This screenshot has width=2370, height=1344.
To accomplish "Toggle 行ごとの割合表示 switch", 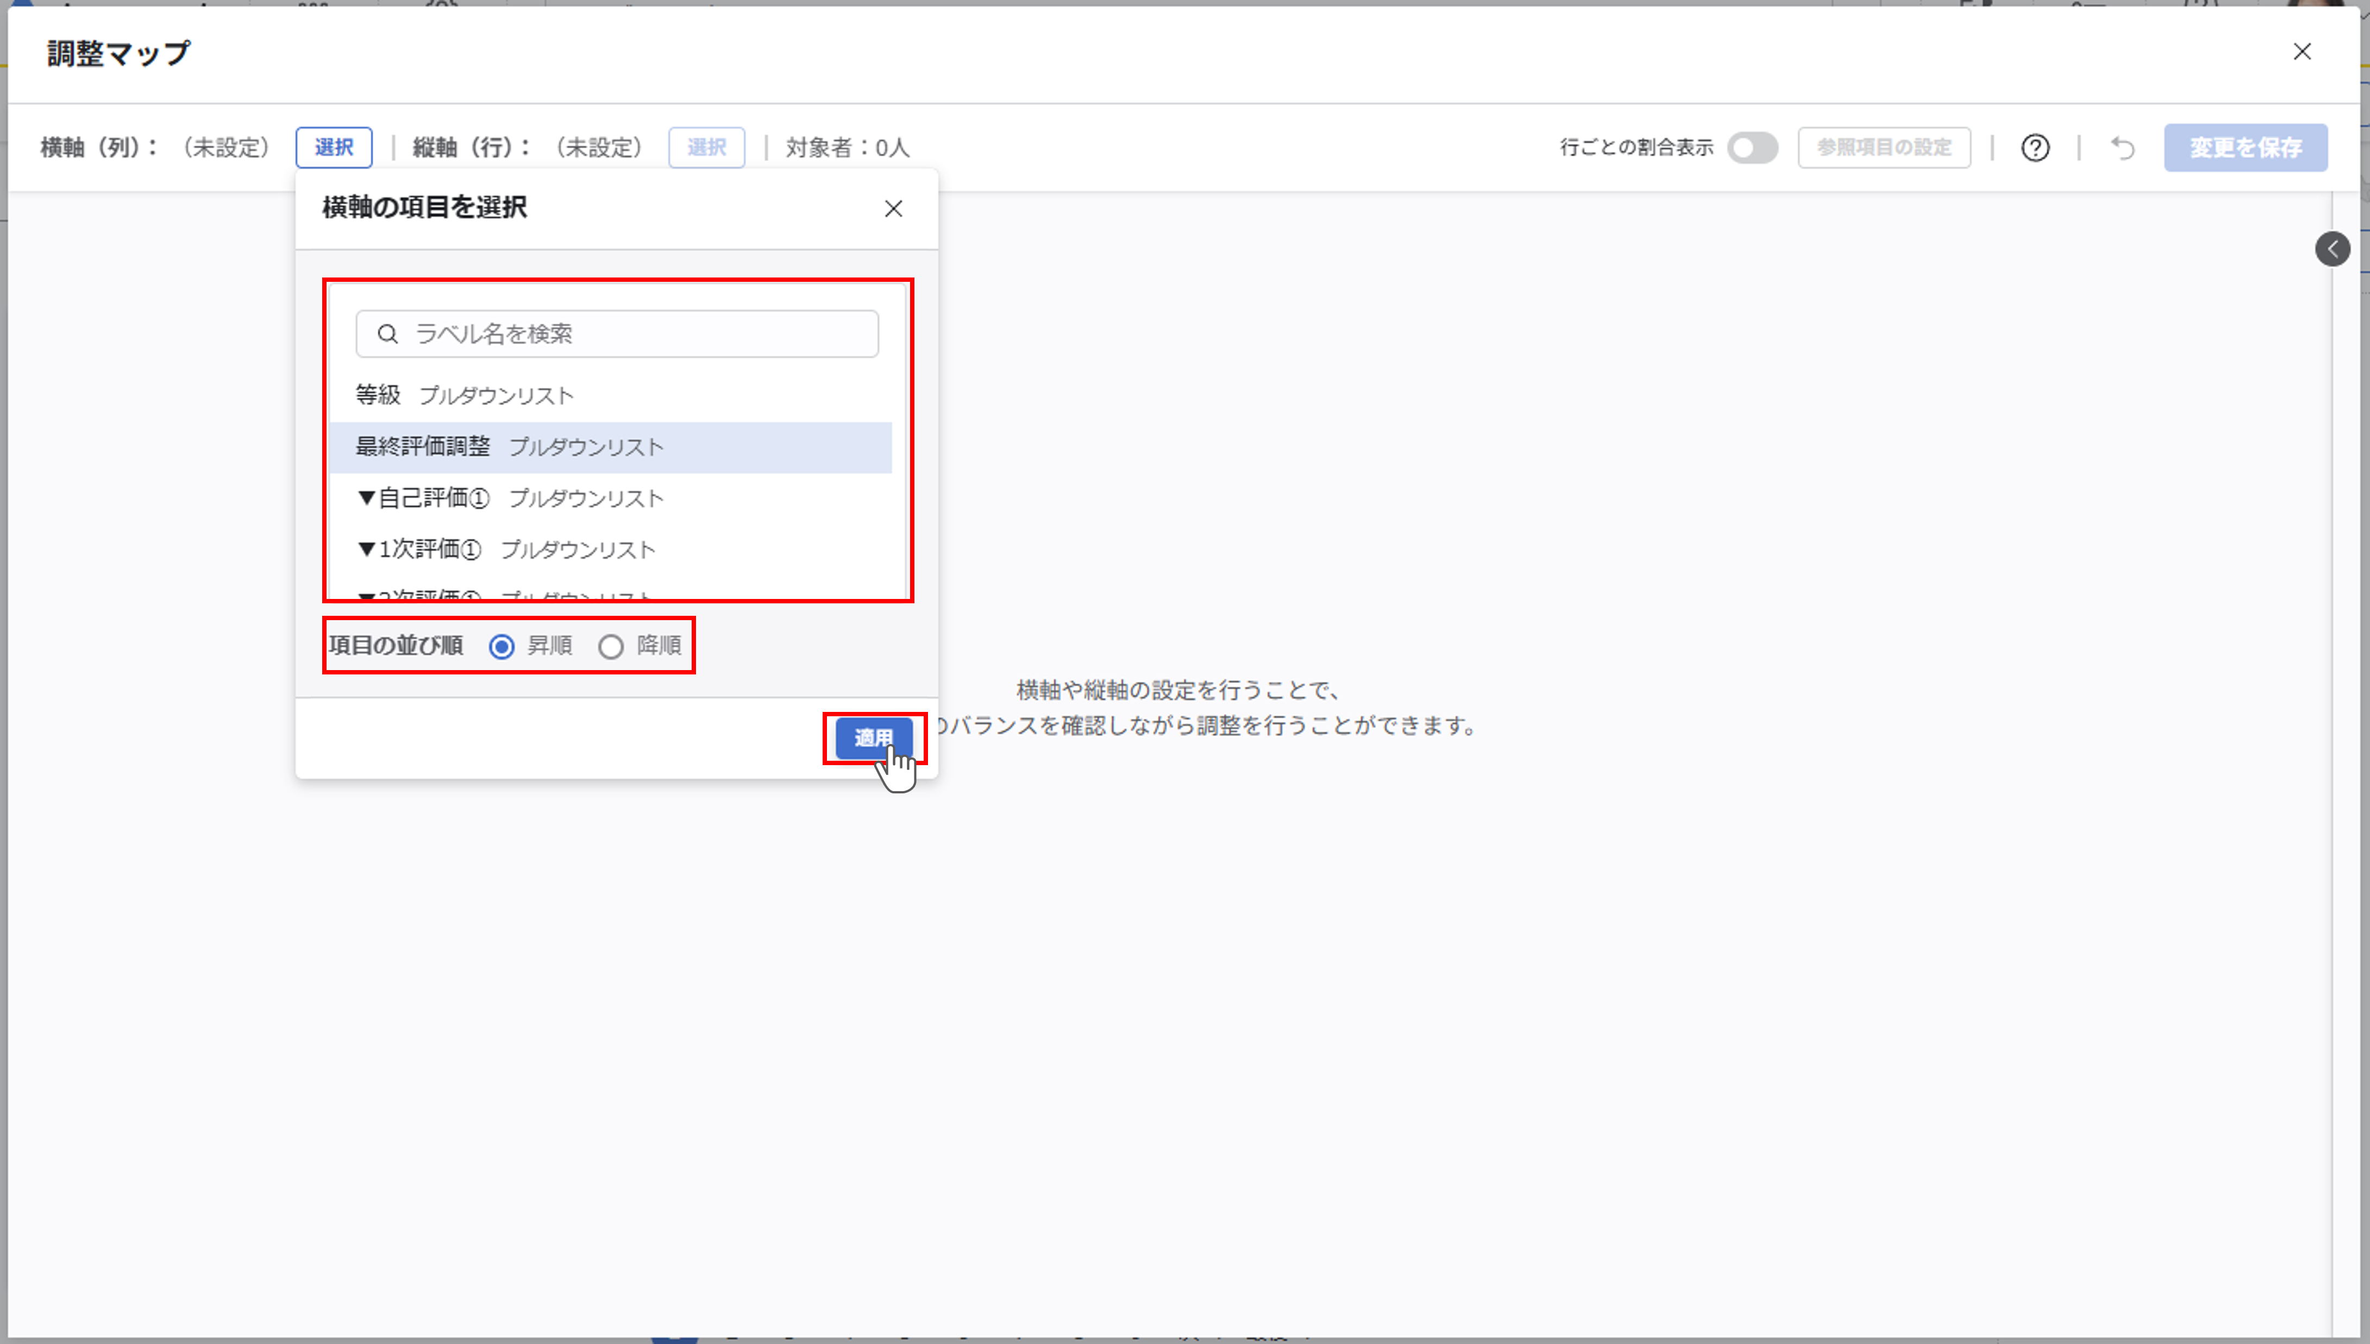I will (1752, 148).
